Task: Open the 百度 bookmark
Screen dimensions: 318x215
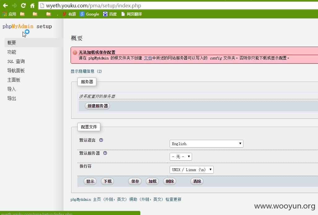Action: 110,14
